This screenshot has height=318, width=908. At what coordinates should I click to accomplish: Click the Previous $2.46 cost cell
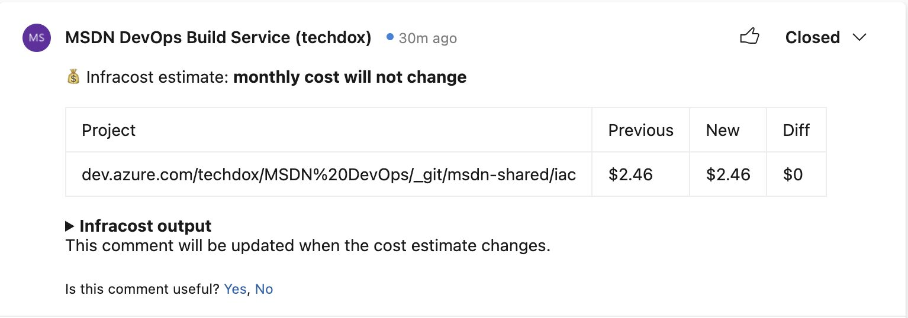click(641, 174)
